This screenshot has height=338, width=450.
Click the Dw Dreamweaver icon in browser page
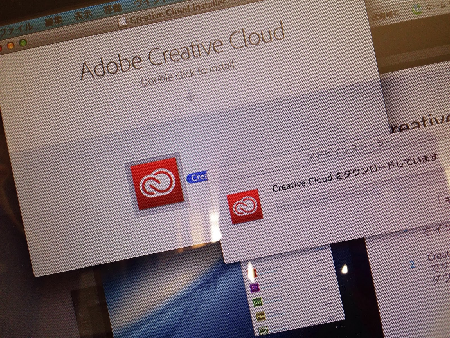pos(257,302)
